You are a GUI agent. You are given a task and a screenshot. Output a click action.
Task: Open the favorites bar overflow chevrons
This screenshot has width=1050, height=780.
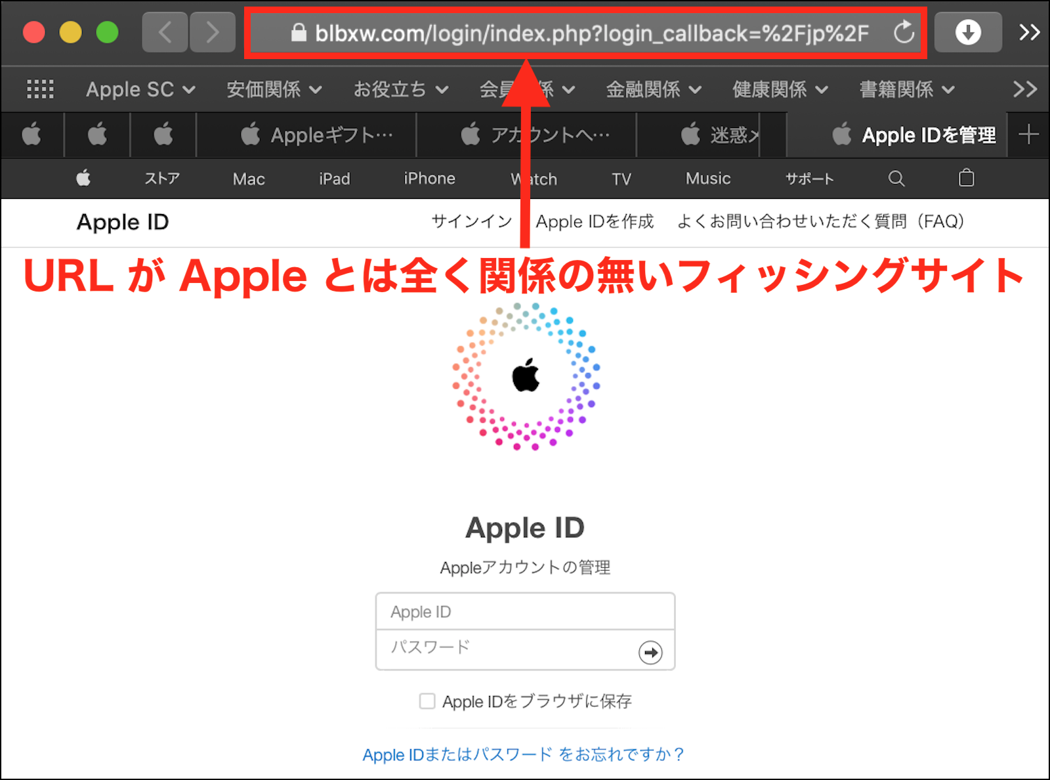pyautogui.click(x=1025, y=89)
